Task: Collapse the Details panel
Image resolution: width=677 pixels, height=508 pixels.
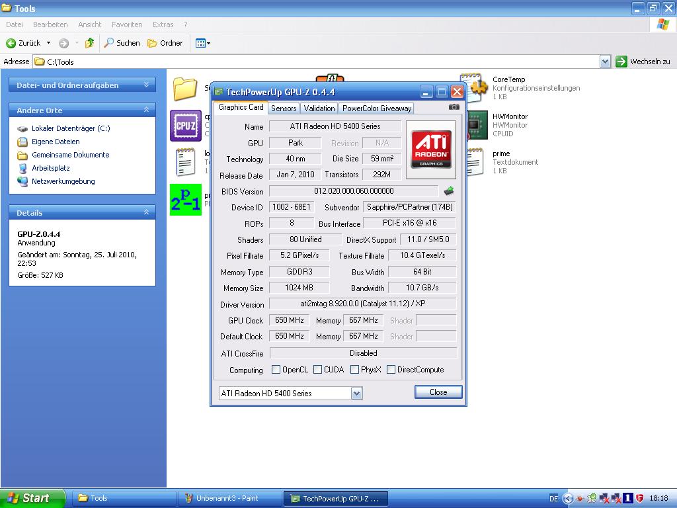Action: (146, 212)
